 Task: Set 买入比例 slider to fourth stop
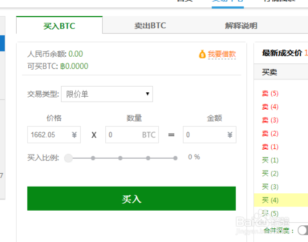[148, 158]
